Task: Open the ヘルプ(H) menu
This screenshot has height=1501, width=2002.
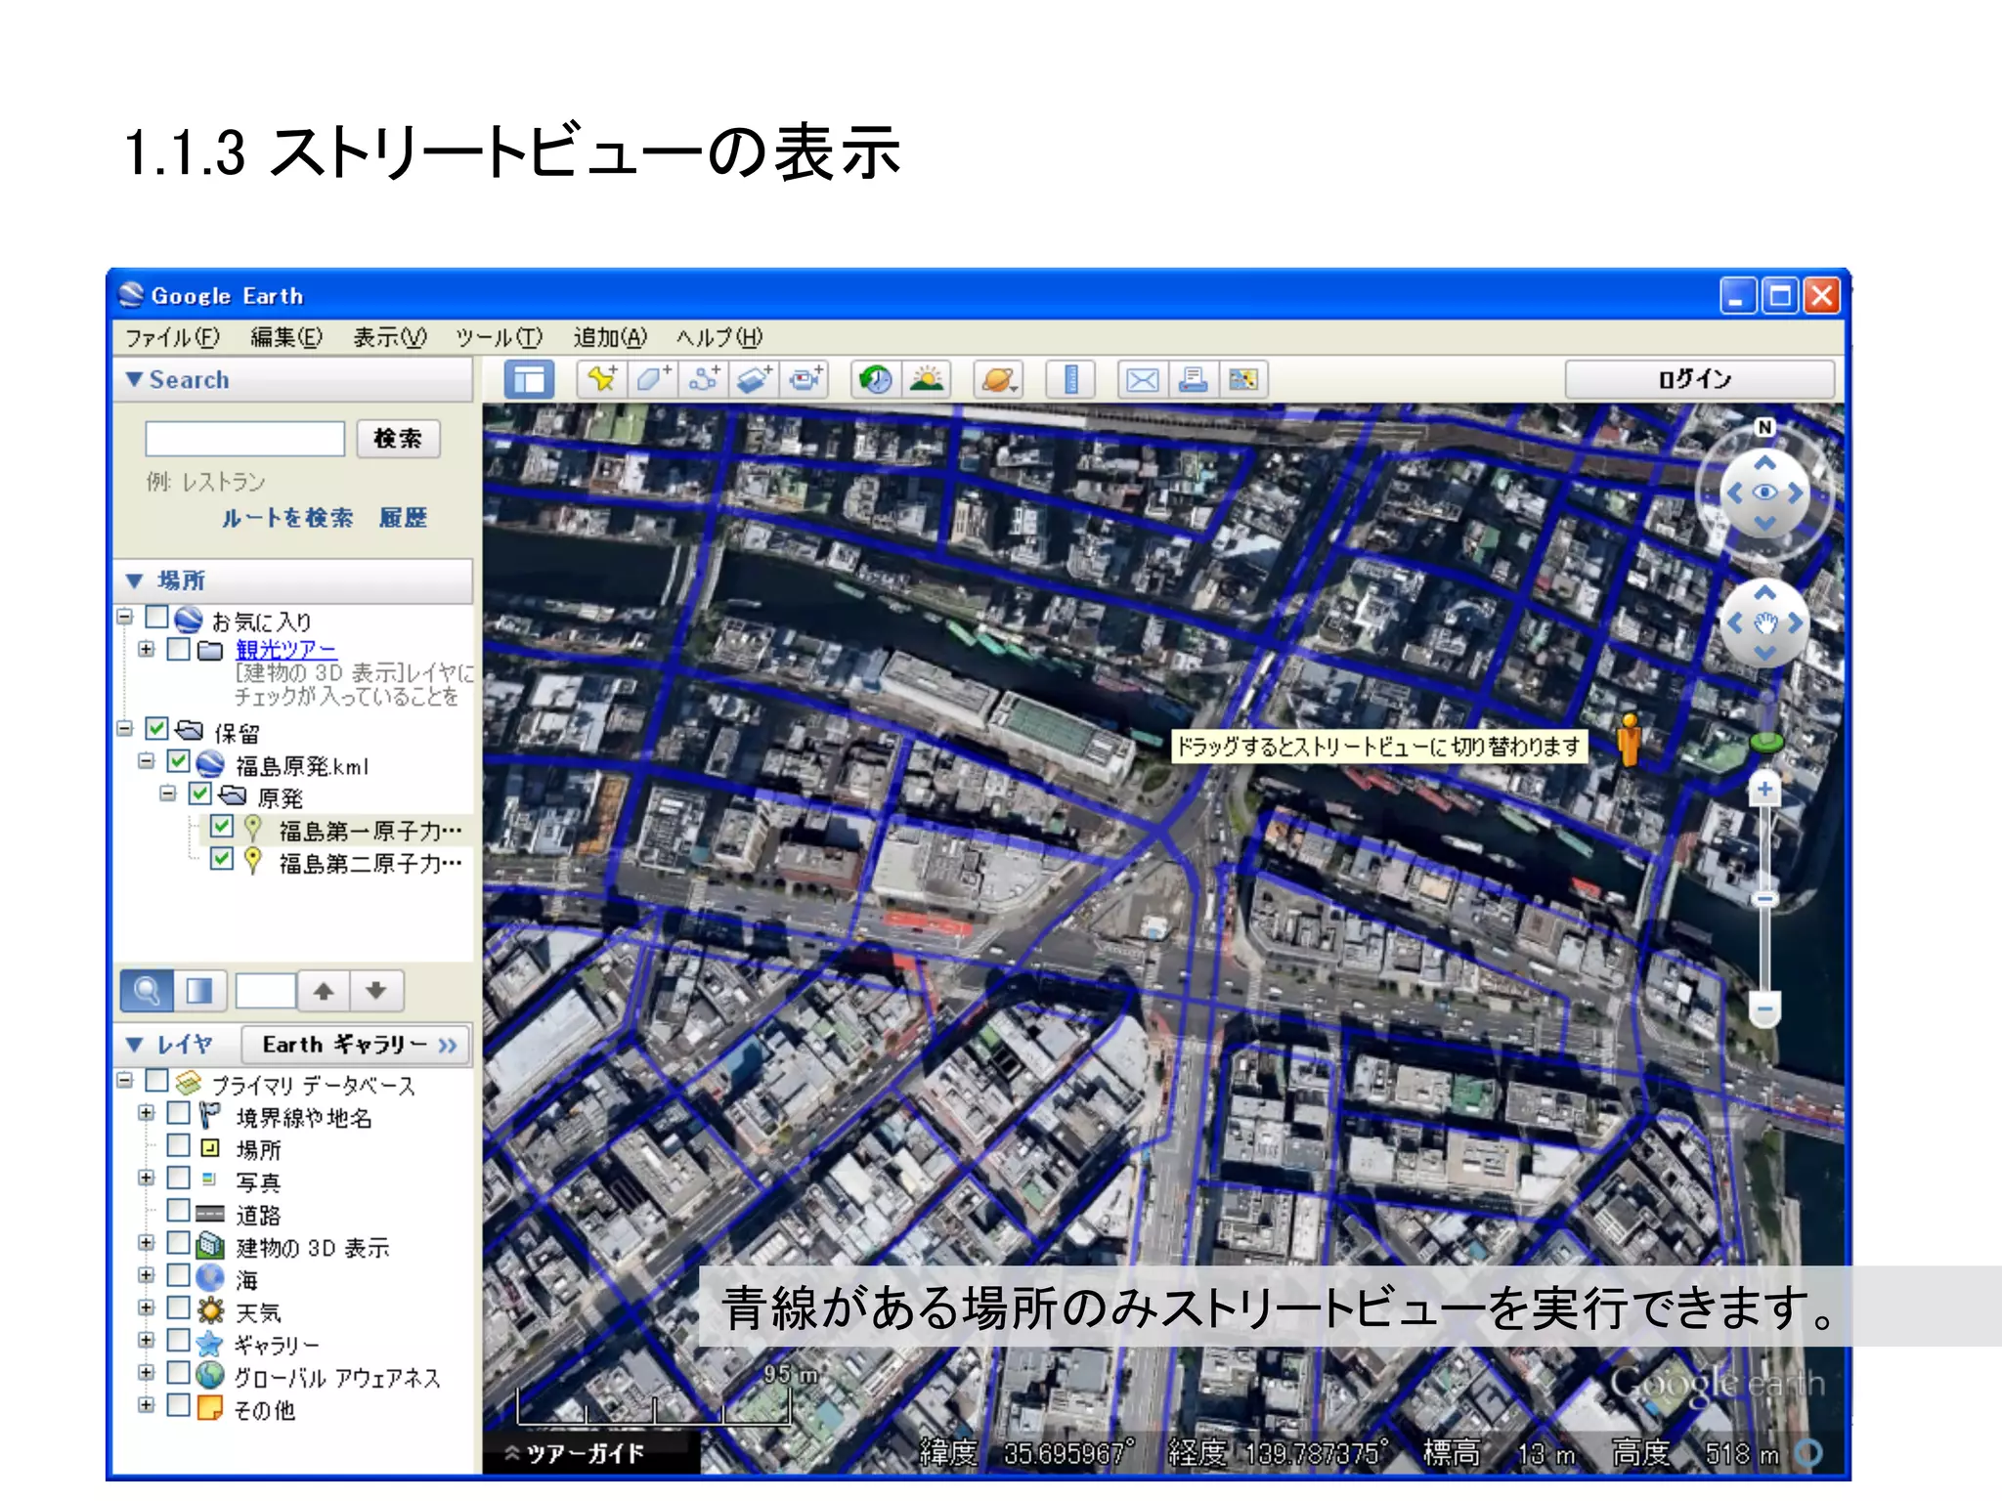Action: coord(719,337)
